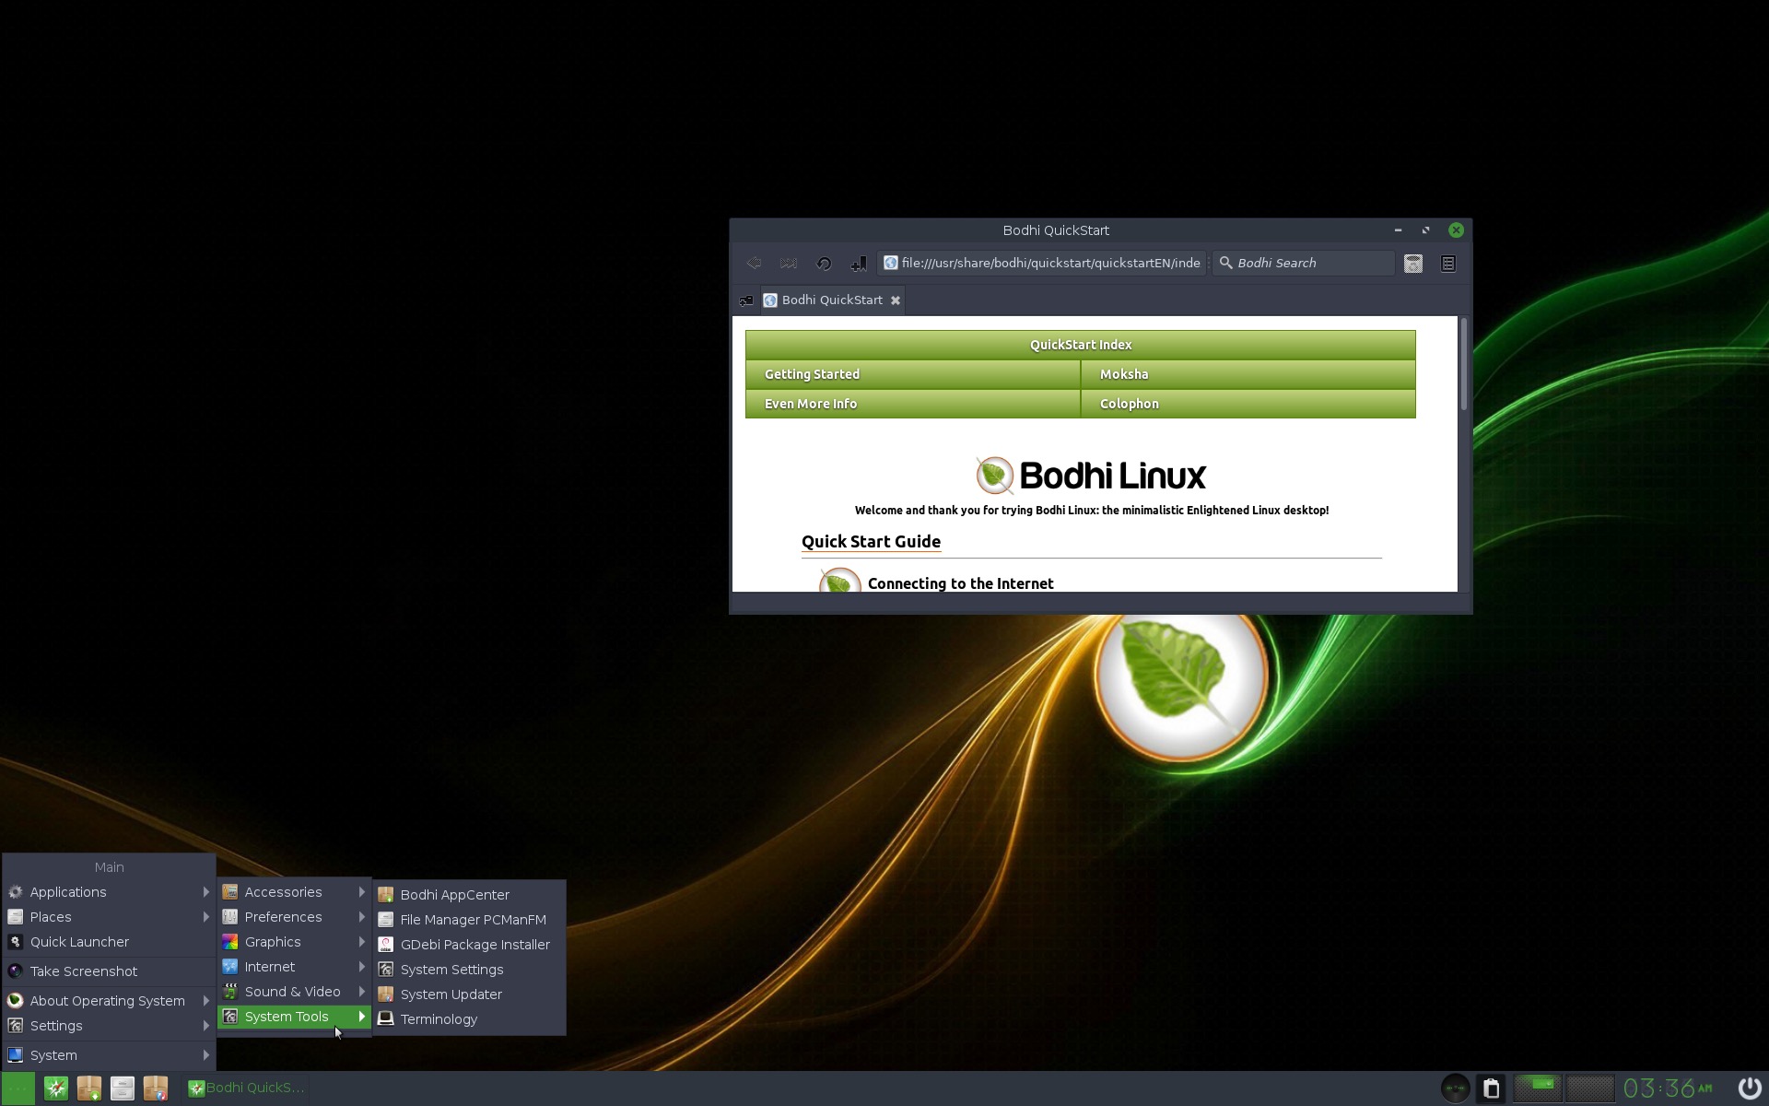This screenshot has height=1106, width=1769.
Task: Click the browser back arrow button
Action: pyautogui.click(x=754, y=264)
